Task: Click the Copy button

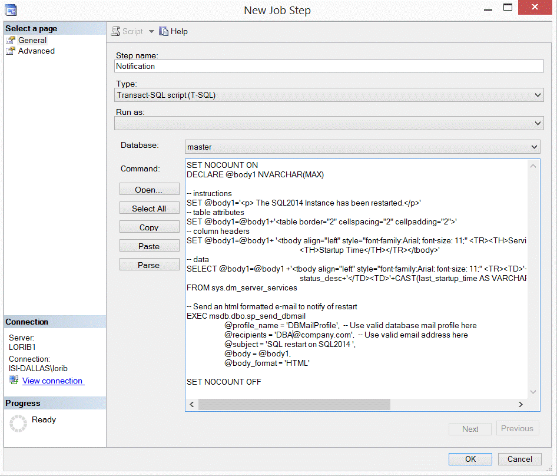Action: click(149, 227)
